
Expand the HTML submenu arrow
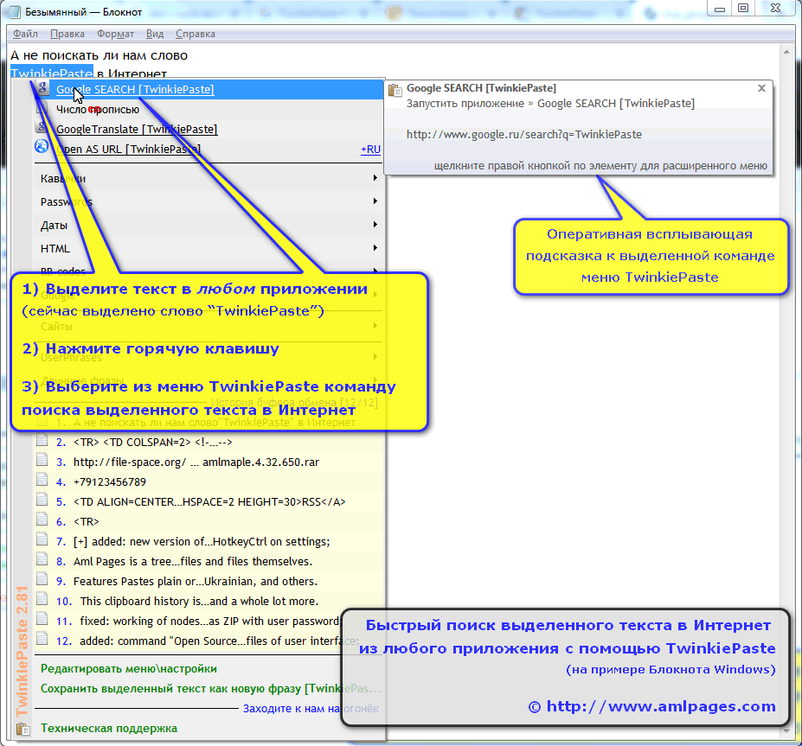(375, 248)
